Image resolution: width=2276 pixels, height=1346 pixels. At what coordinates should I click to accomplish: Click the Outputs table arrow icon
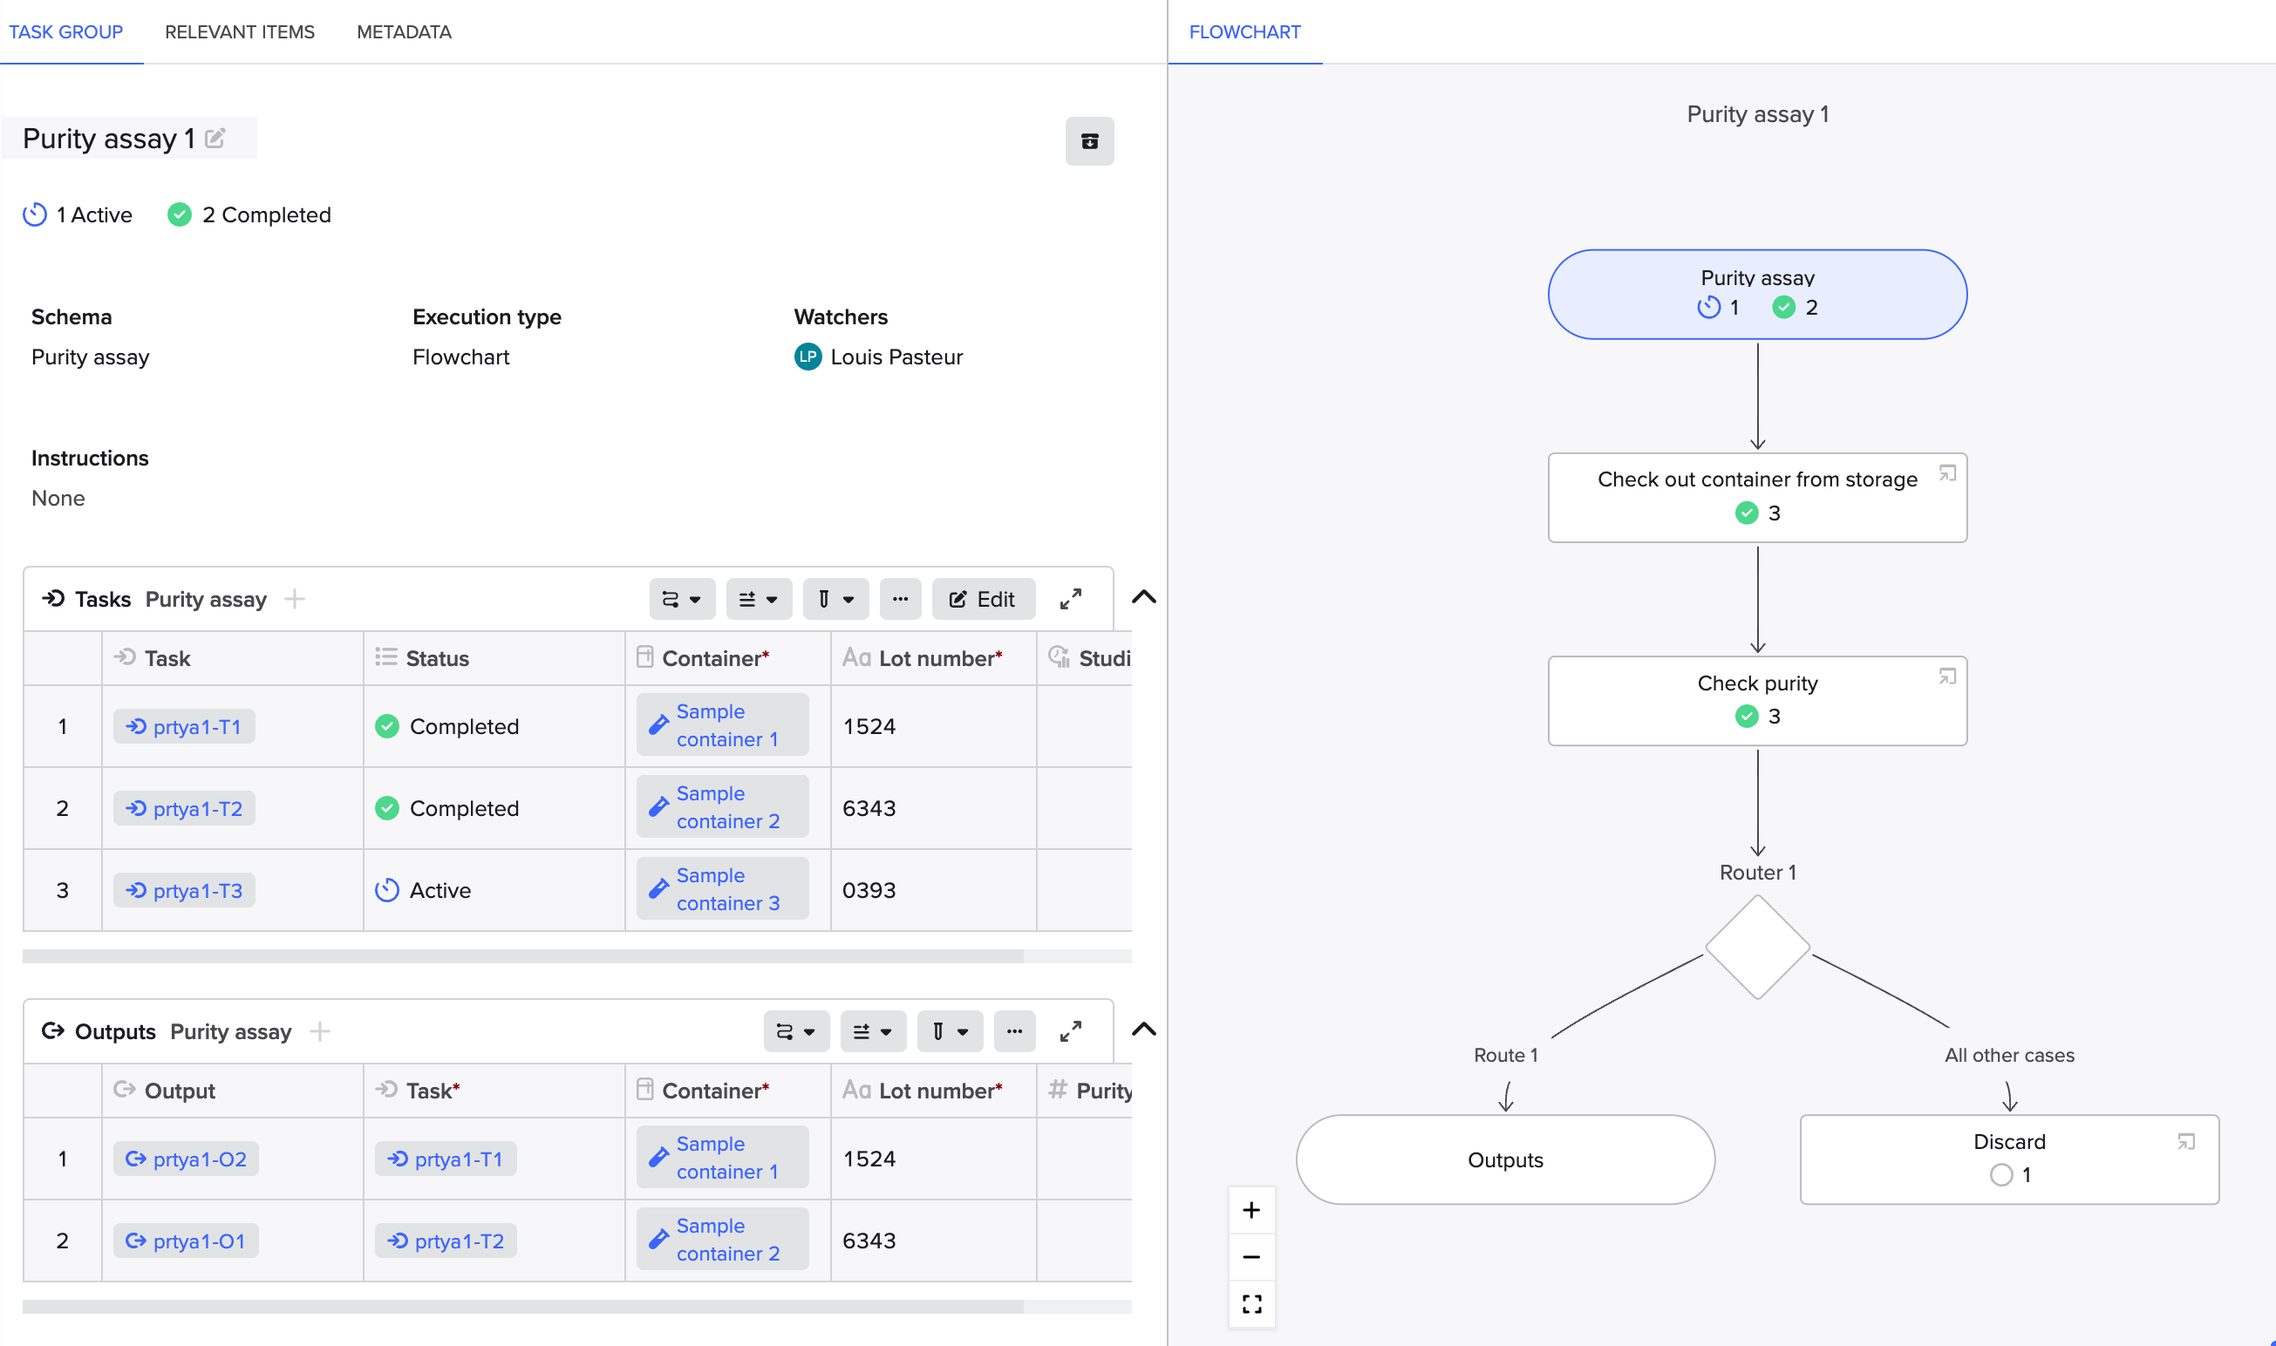53,1031
